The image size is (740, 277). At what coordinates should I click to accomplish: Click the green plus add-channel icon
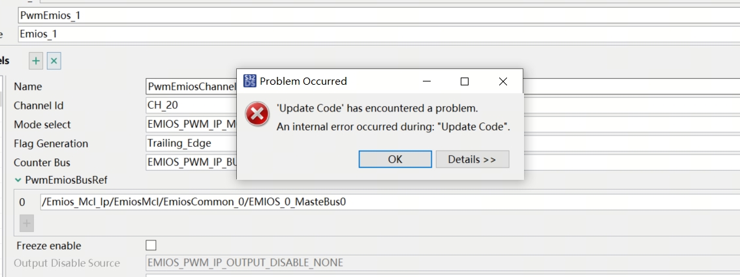pos(36,61)
